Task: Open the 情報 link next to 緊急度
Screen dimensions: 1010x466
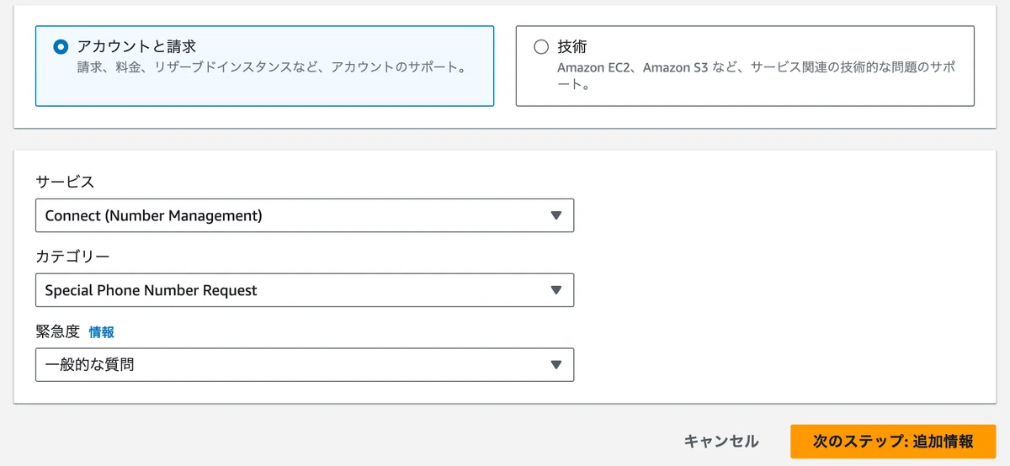Action: click(101, 332)
